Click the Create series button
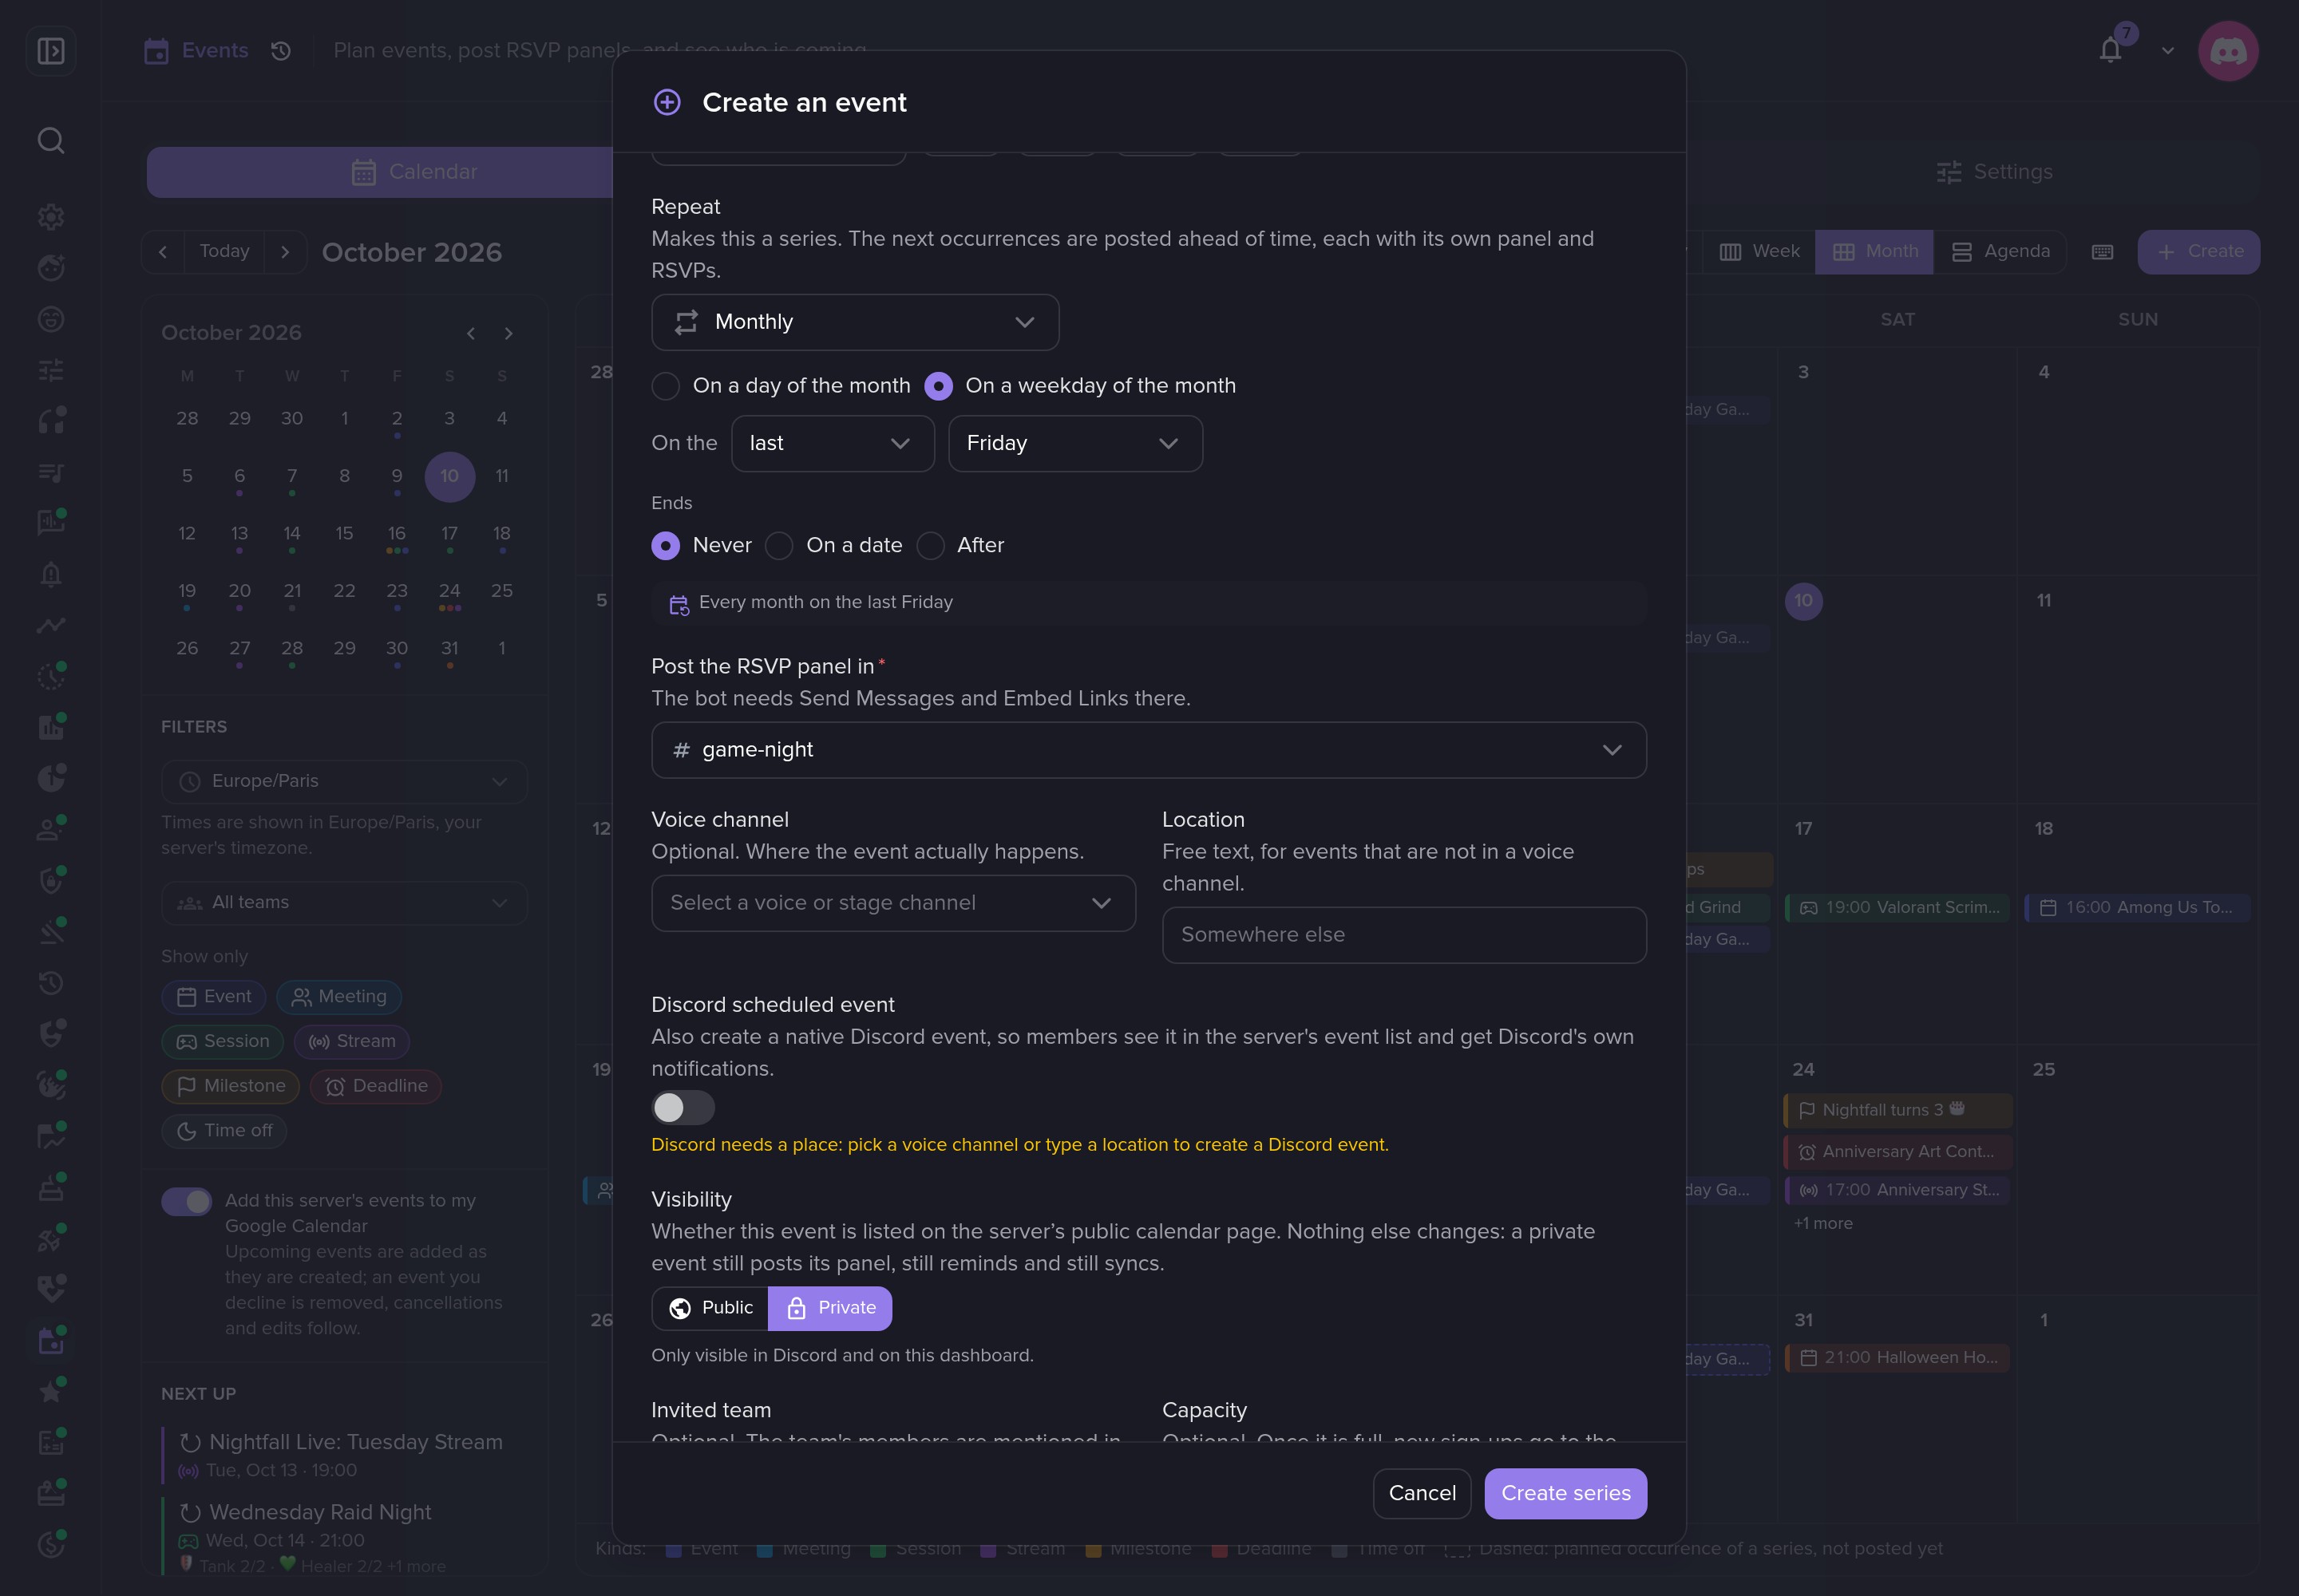This screenshot has width=2299, height=1596. 1565,1493
